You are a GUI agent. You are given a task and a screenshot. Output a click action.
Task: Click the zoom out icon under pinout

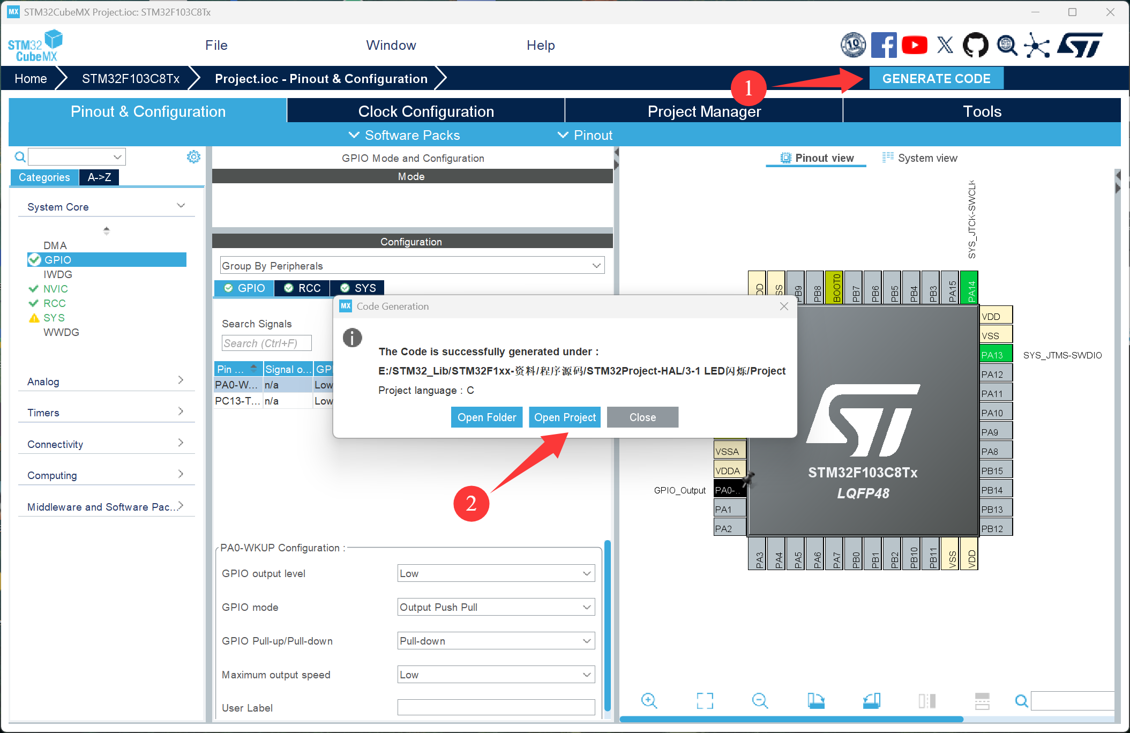760,700
